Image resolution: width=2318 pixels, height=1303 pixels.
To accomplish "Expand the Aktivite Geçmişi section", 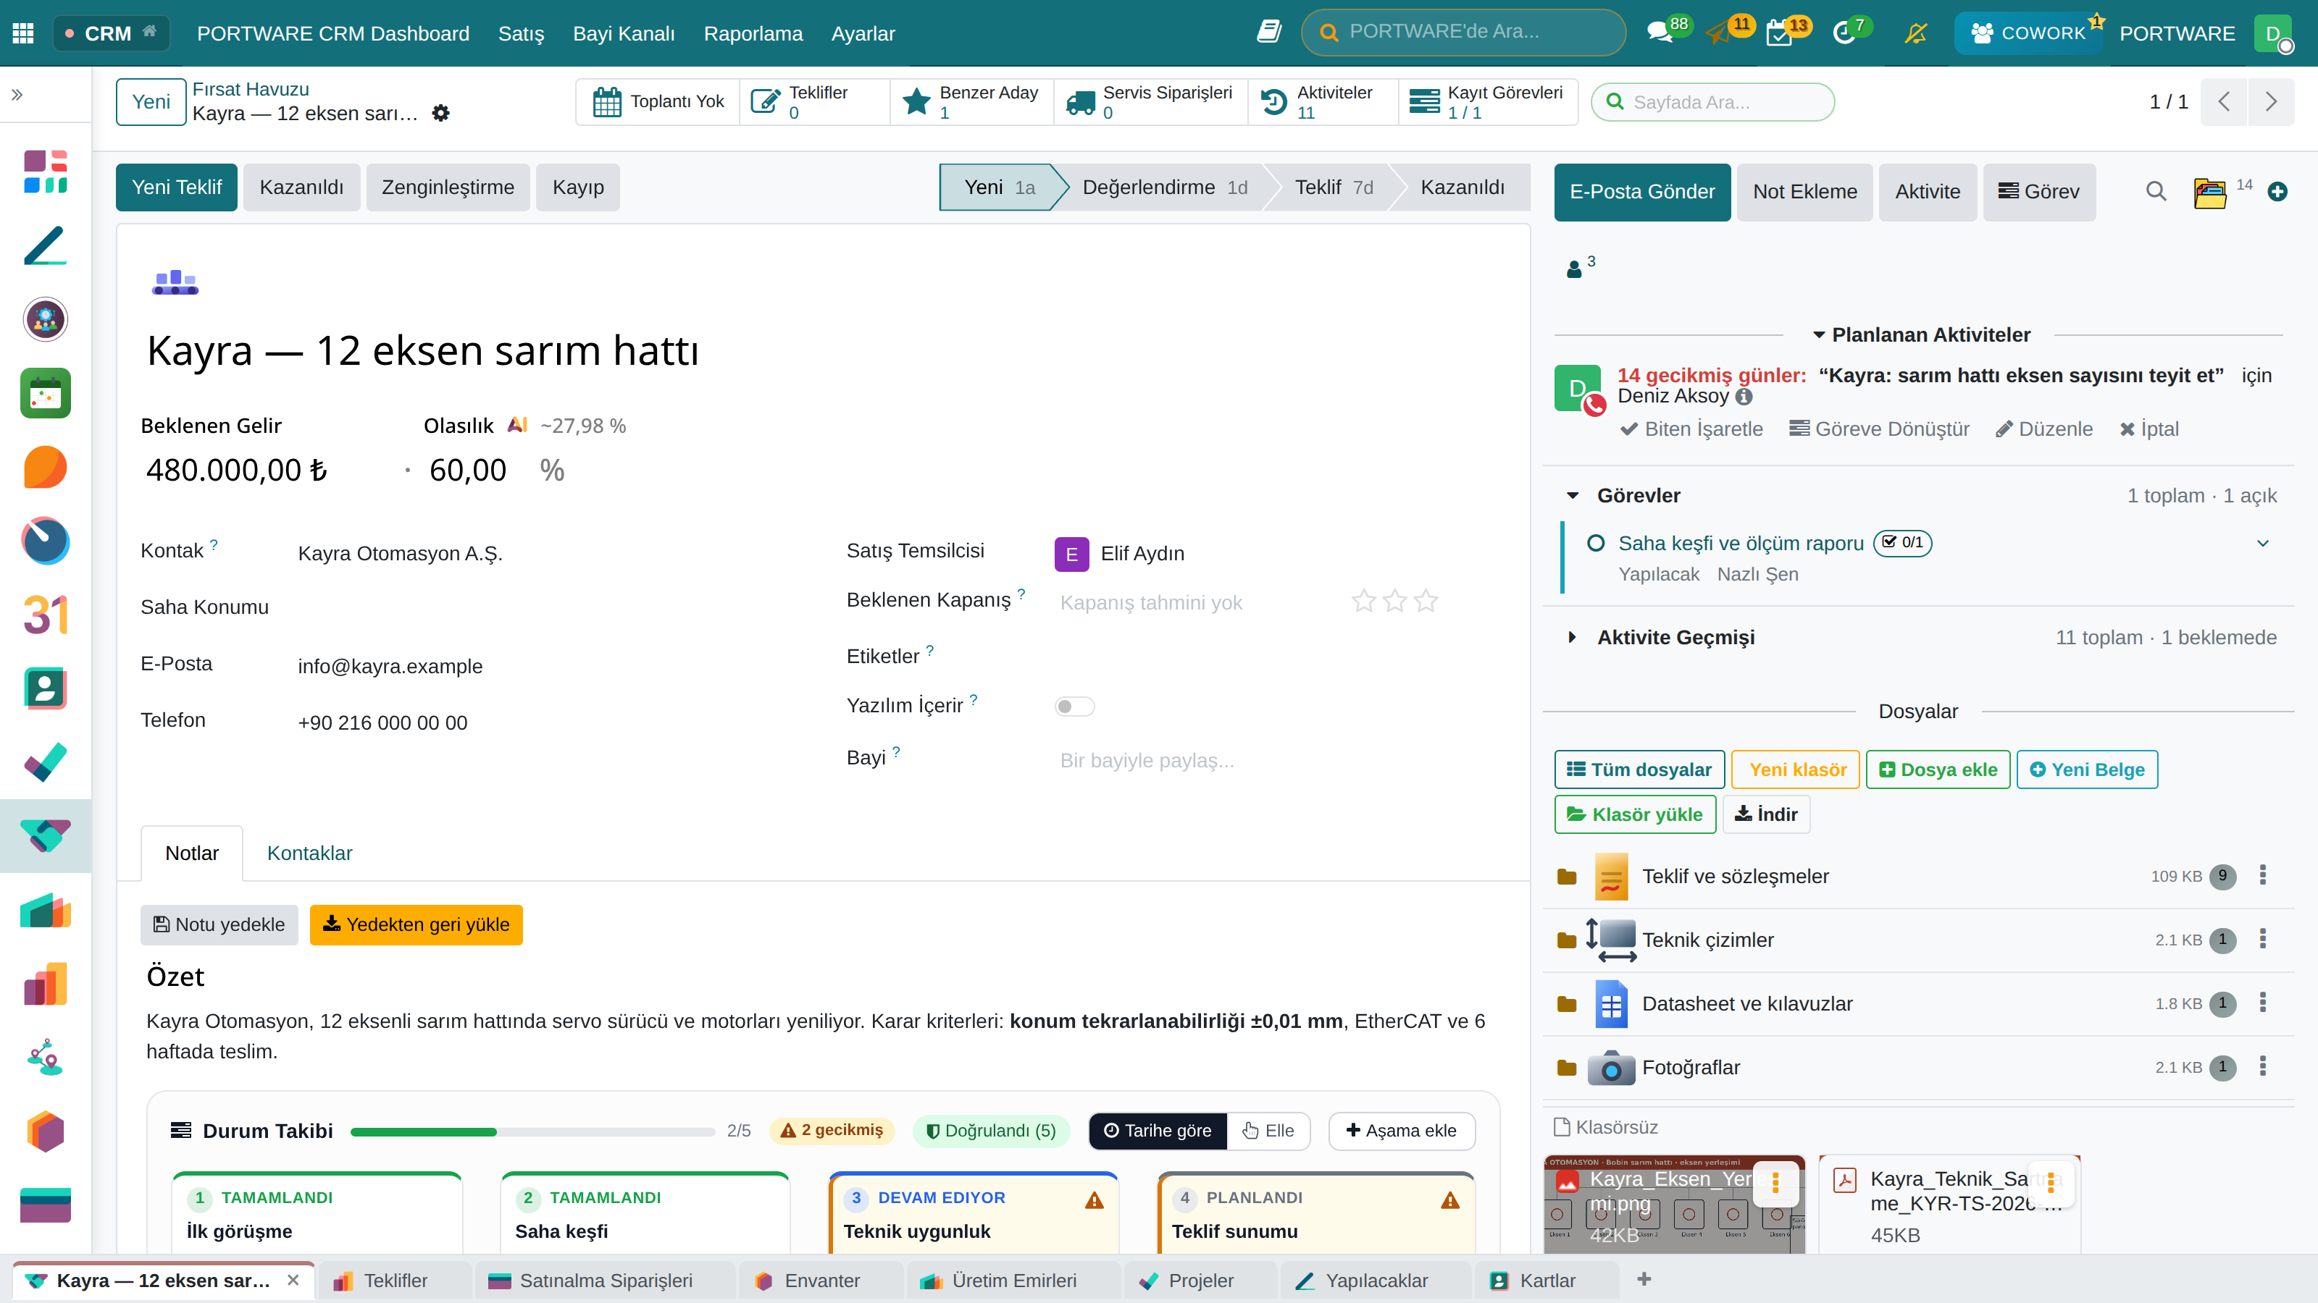I will [x=1572, y=638].
